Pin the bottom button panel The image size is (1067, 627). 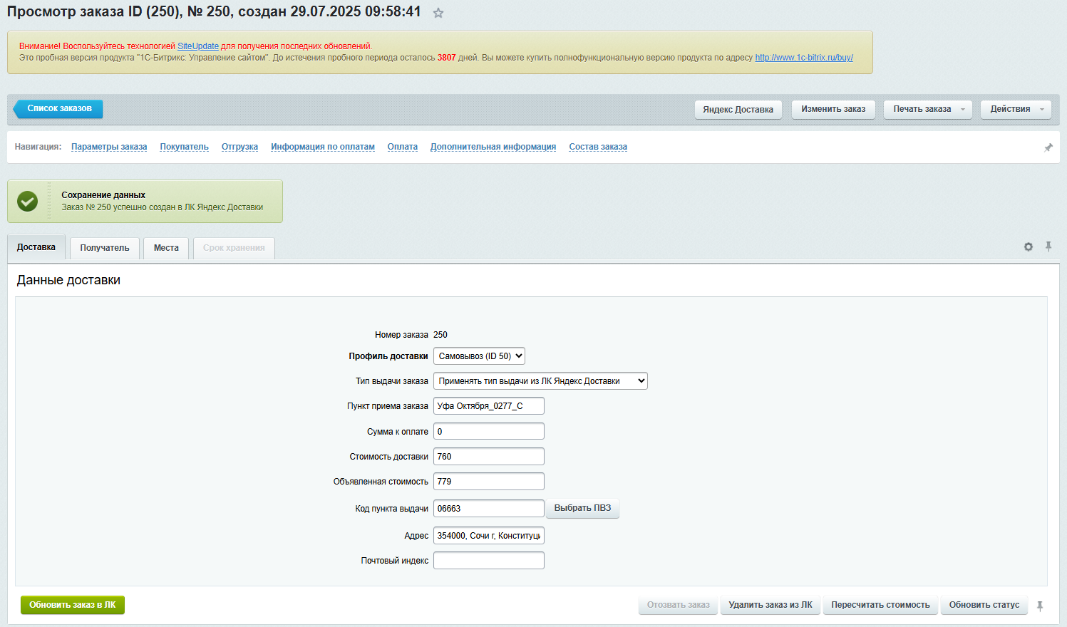point(1040,606)
